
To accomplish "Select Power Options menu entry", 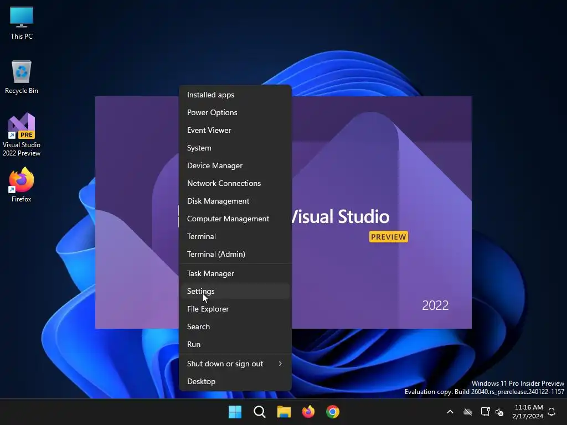I will click(235, 112).
